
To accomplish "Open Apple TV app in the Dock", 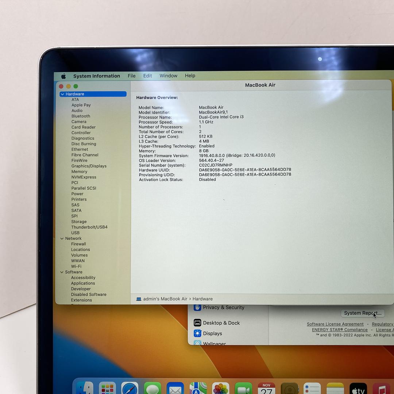I will tap(358, 388).
